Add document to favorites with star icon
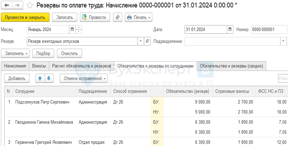 30,5
